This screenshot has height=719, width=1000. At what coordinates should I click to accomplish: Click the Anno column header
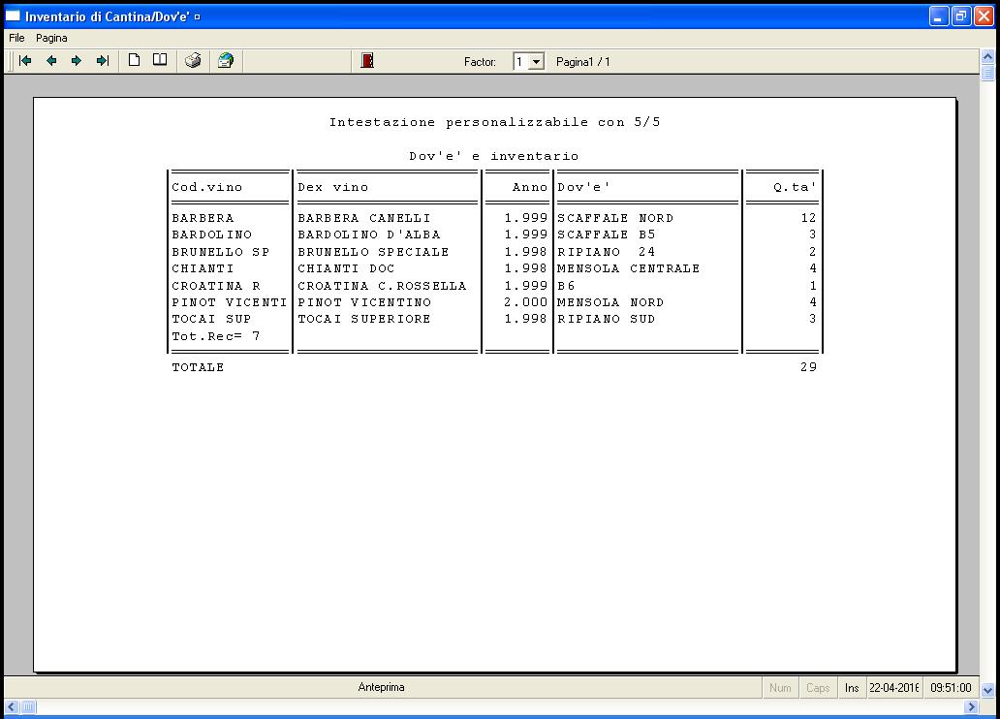tap(530, 187)
